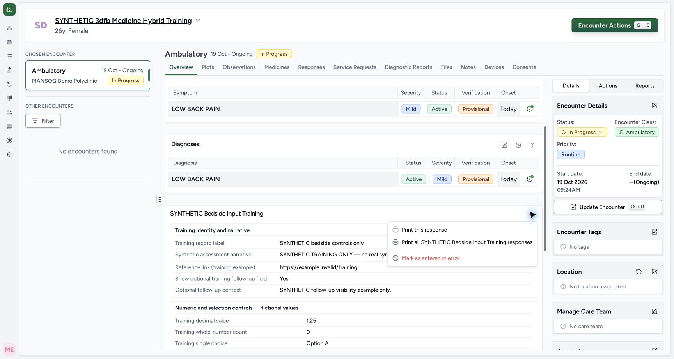Open the settings gear in the sidebar
This screenshot has height=359, width=674.
pos(9,154)
